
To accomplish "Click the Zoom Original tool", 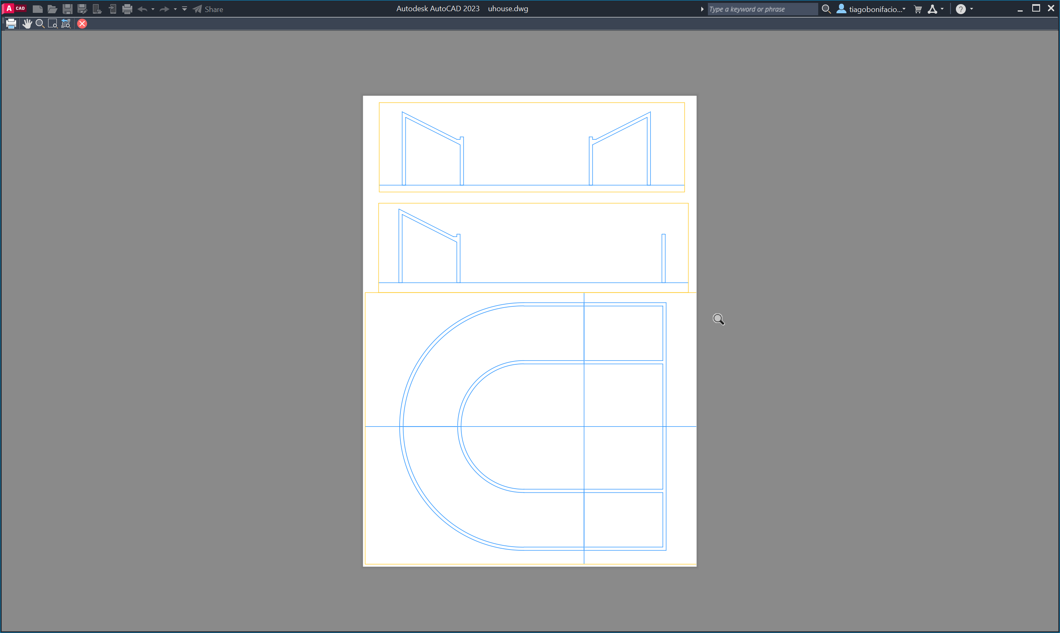I will pyautogui.click(x=66, y=24).
